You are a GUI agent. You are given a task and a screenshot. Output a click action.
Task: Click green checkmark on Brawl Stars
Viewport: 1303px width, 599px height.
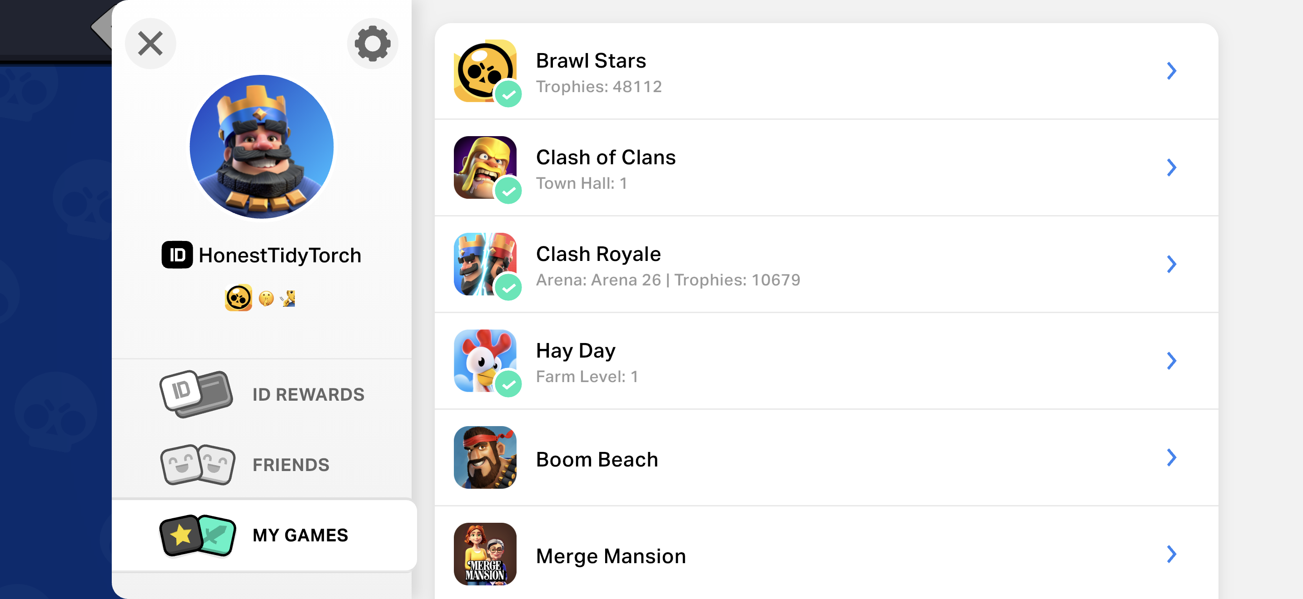click(x=508, y=94)
